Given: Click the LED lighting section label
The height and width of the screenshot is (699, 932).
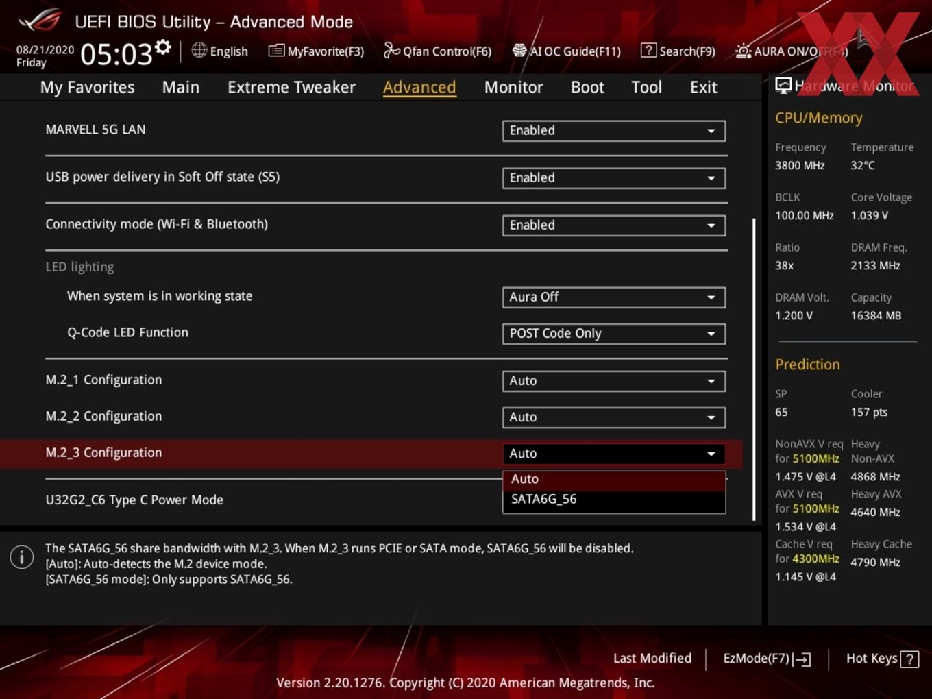Looking at the screenshot, I should (79, 267).
